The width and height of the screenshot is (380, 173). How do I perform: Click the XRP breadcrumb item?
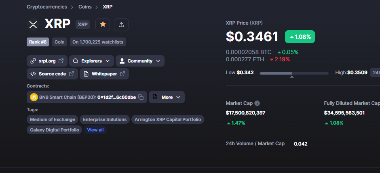[108, 7]
